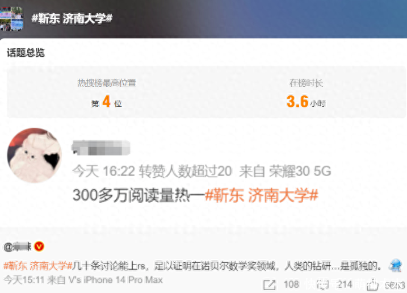Click the 在榜时长 3.6小时 stat
Screen dimensions: 407x293
point(306,93)
